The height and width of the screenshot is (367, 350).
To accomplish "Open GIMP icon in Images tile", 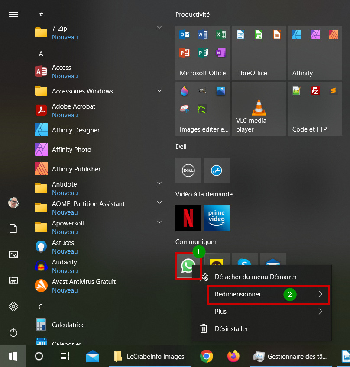I will [203, 90].
